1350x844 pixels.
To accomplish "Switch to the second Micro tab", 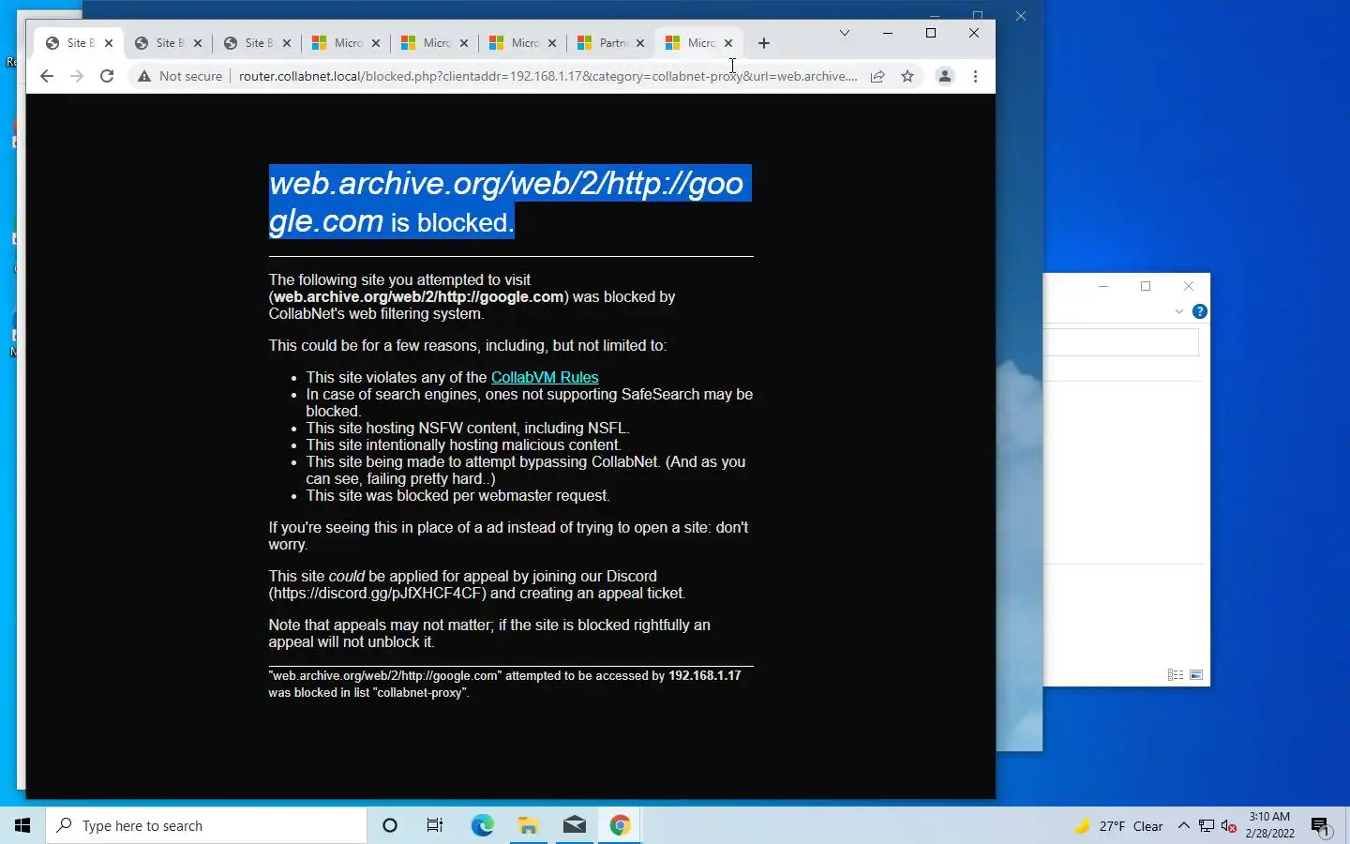I will (x=436, y=43).
